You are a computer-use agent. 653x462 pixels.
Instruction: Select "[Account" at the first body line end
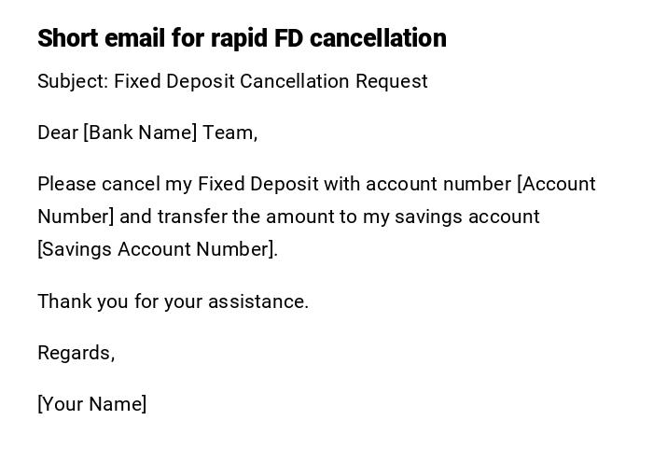click(556, 184)
